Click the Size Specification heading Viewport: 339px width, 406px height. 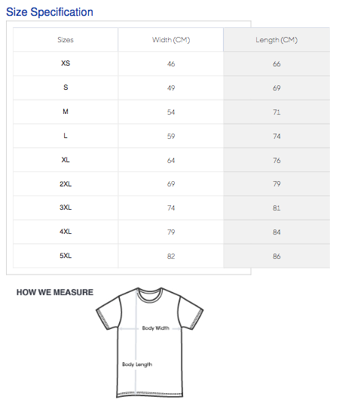point(50,12)
